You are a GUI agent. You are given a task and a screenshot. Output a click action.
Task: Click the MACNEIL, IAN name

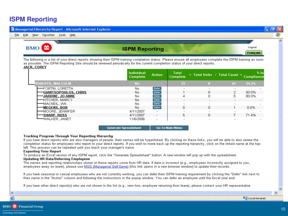point(55,104)
